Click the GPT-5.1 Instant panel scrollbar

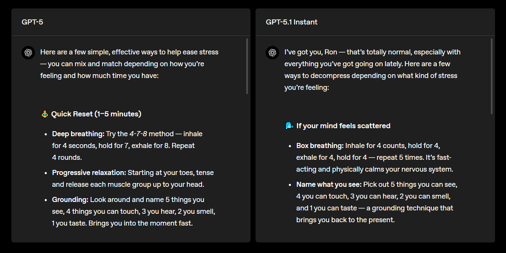click(491, 76)
